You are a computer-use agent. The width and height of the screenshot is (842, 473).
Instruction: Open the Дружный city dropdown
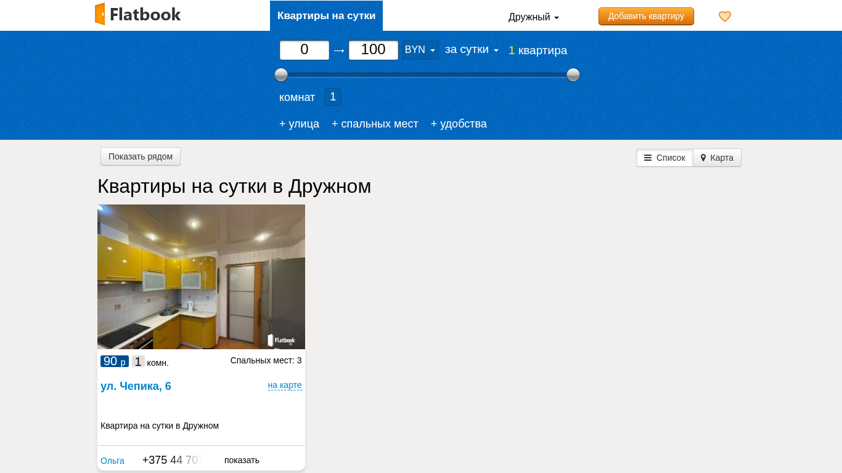pyautogui.click(x=533, y=17)
